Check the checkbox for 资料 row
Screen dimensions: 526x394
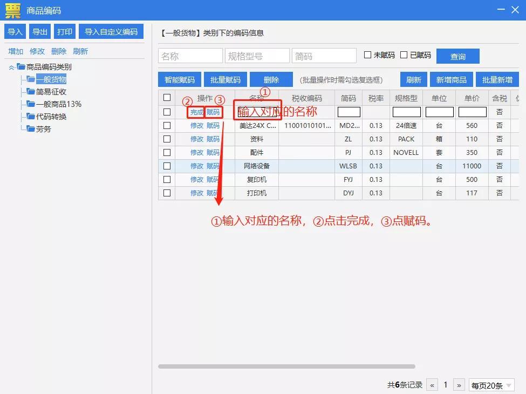[167, 139]
